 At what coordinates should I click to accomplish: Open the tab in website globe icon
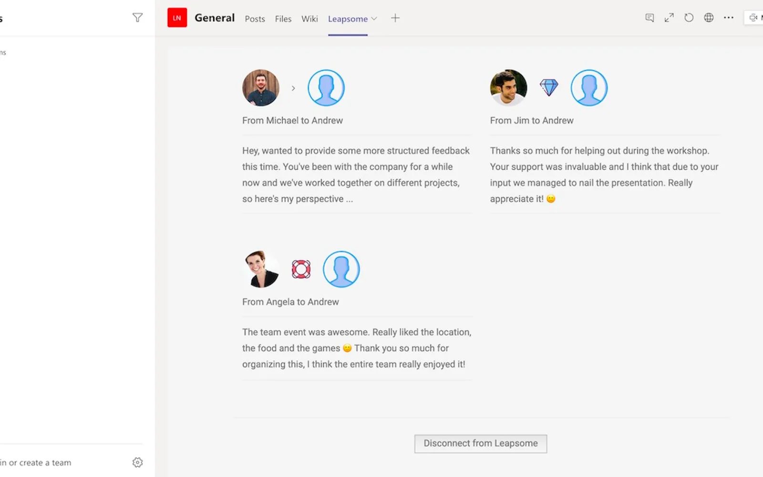point(709,18)
